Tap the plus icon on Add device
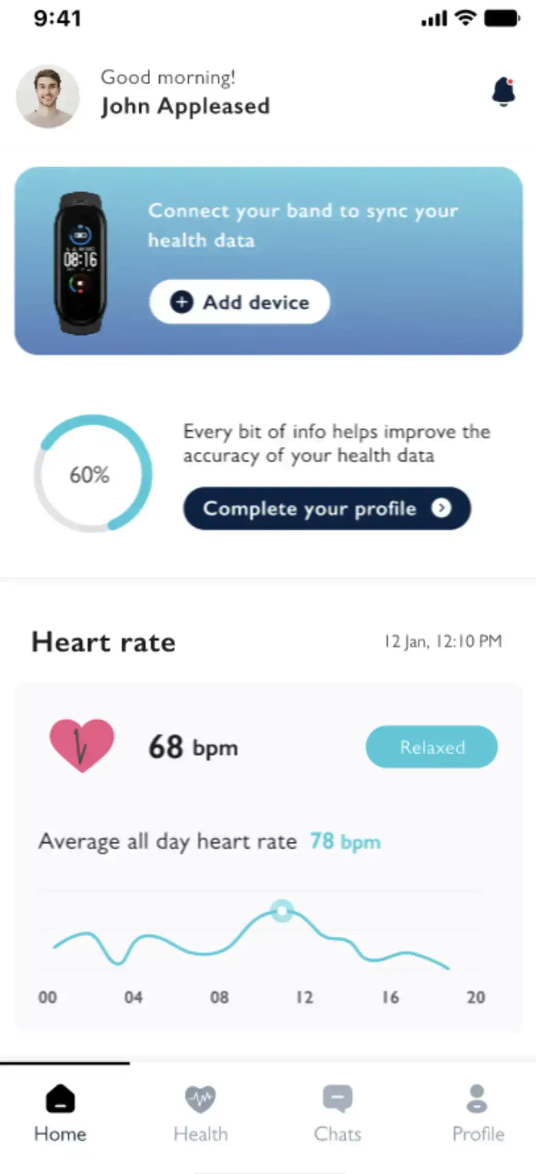This screenshot has width=536, height=1174. coord(182,302)
